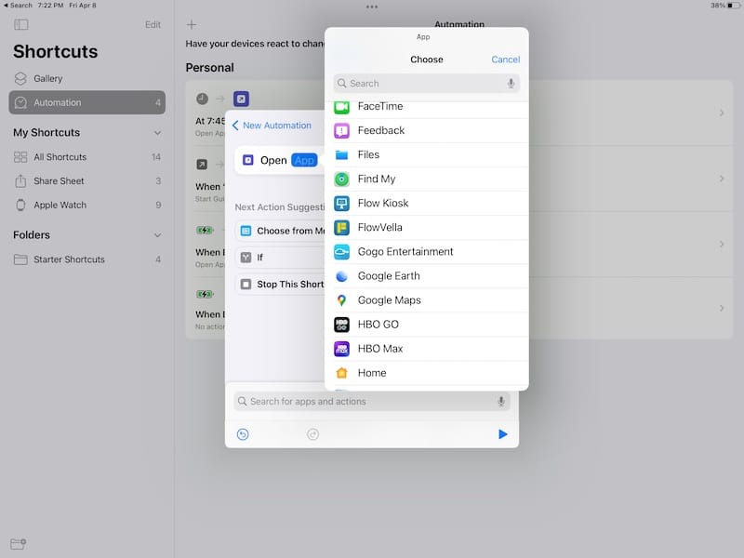Choose Gogo Entertainment in the list
The height and width of the screenshot is (558, 744).
coord(427,252)
